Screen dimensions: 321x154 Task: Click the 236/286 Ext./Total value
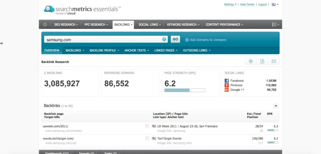(258, 138)
